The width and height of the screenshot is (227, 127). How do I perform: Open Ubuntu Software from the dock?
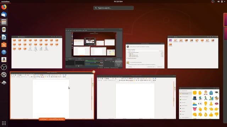tap(4, 45)
